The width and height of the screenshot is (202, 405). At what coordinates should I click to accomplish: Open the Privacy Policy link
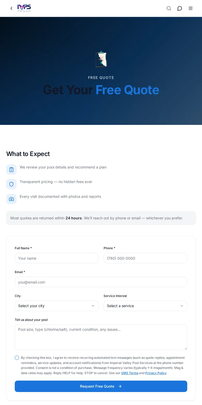(156, 373)
